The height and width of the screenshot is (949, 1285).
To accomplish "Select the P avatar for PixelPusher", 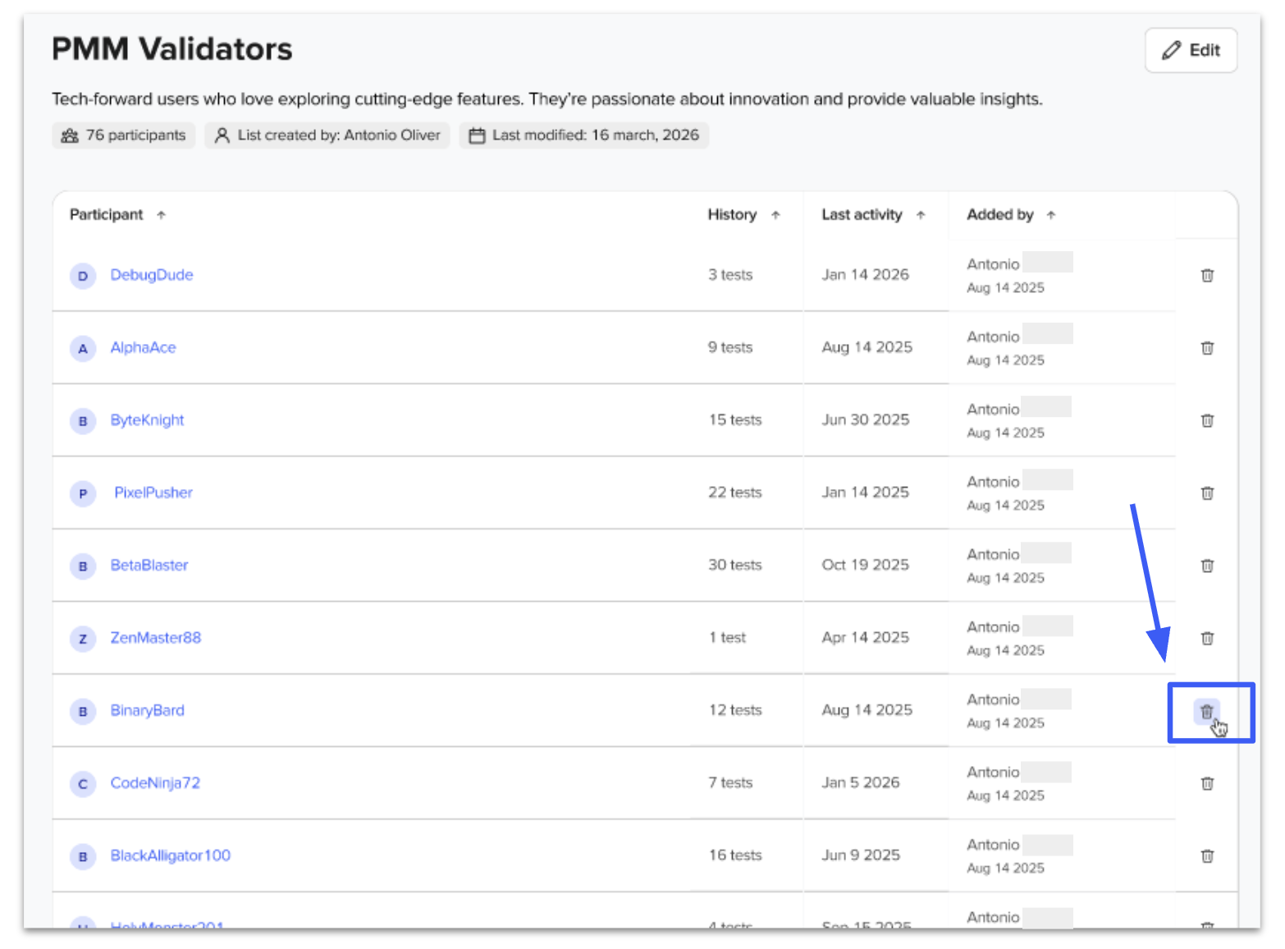I will pos(83,493).
